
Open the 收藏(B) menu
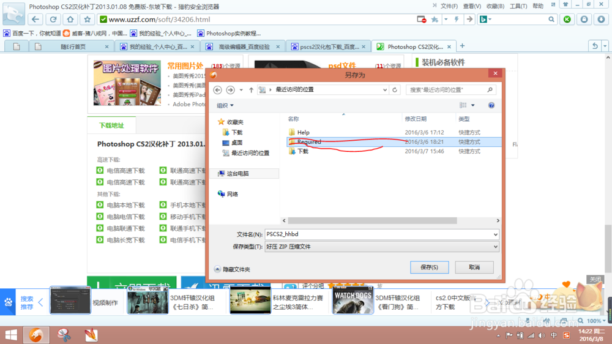pos(495,6)
